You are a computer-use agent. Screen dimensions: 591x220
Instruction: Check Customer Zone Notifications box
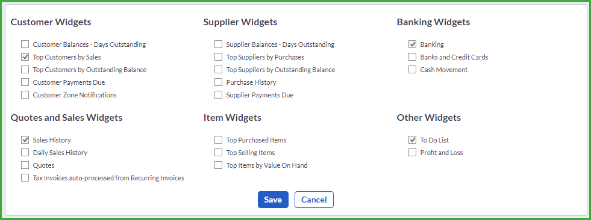coord(25,95)
